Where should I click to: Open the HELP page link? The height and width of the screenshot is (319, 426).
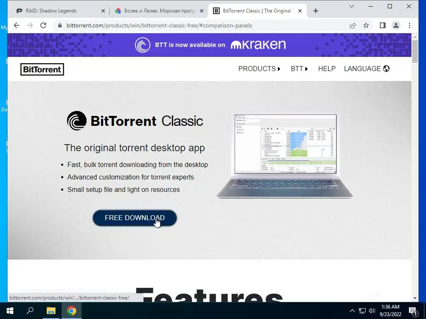[x=327, y=69]
